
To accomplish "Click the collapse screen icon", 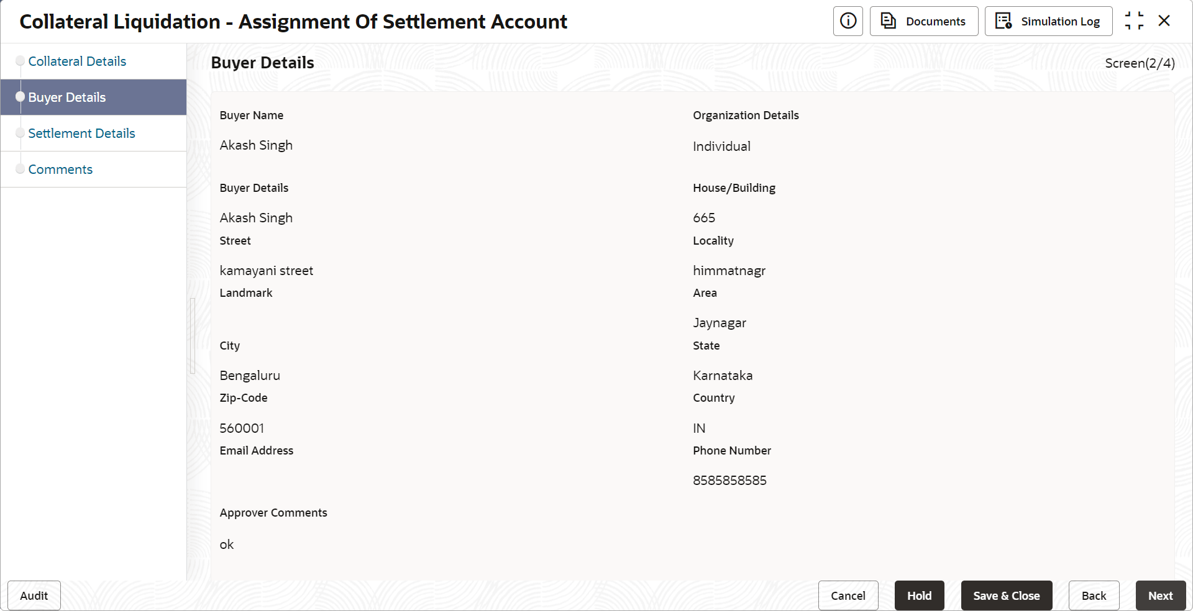I will (x=1134, y=21).
